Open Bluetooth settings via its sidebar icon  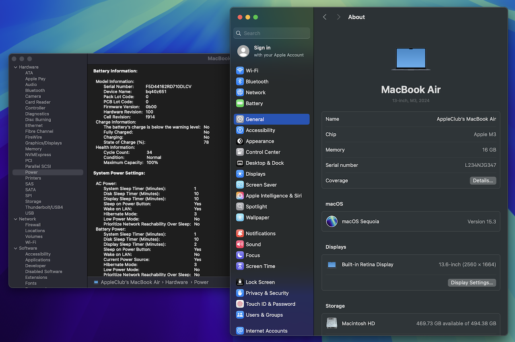pyautogui.click(x=240, y=81)
